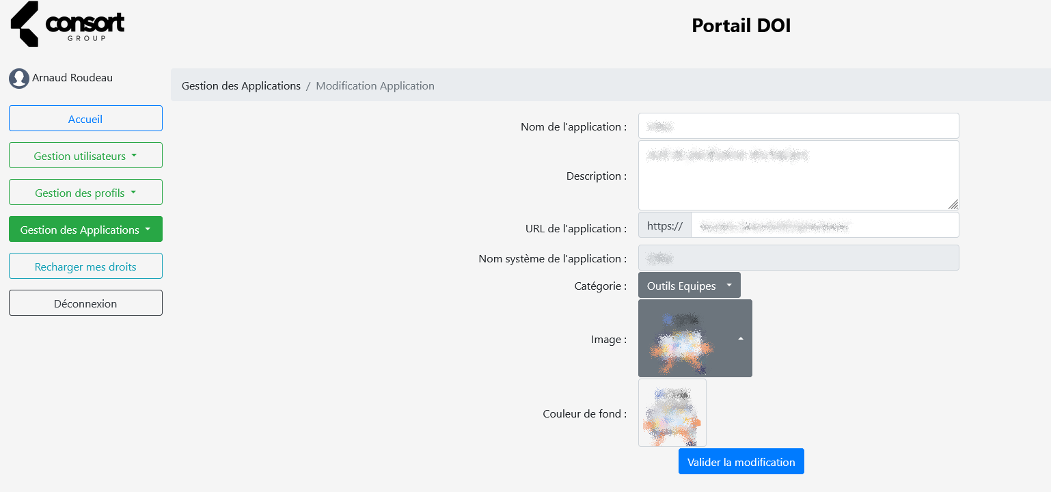Expand the Gestion utilisateurs menu
Screen dimensions: 1051x492
(x=85, y=155)
